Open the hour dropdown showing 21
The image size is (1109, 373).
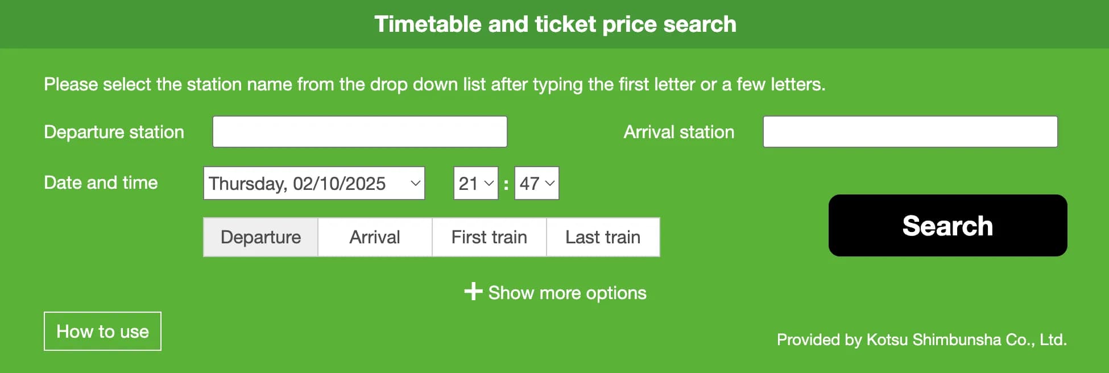click(x=471, y=183)
